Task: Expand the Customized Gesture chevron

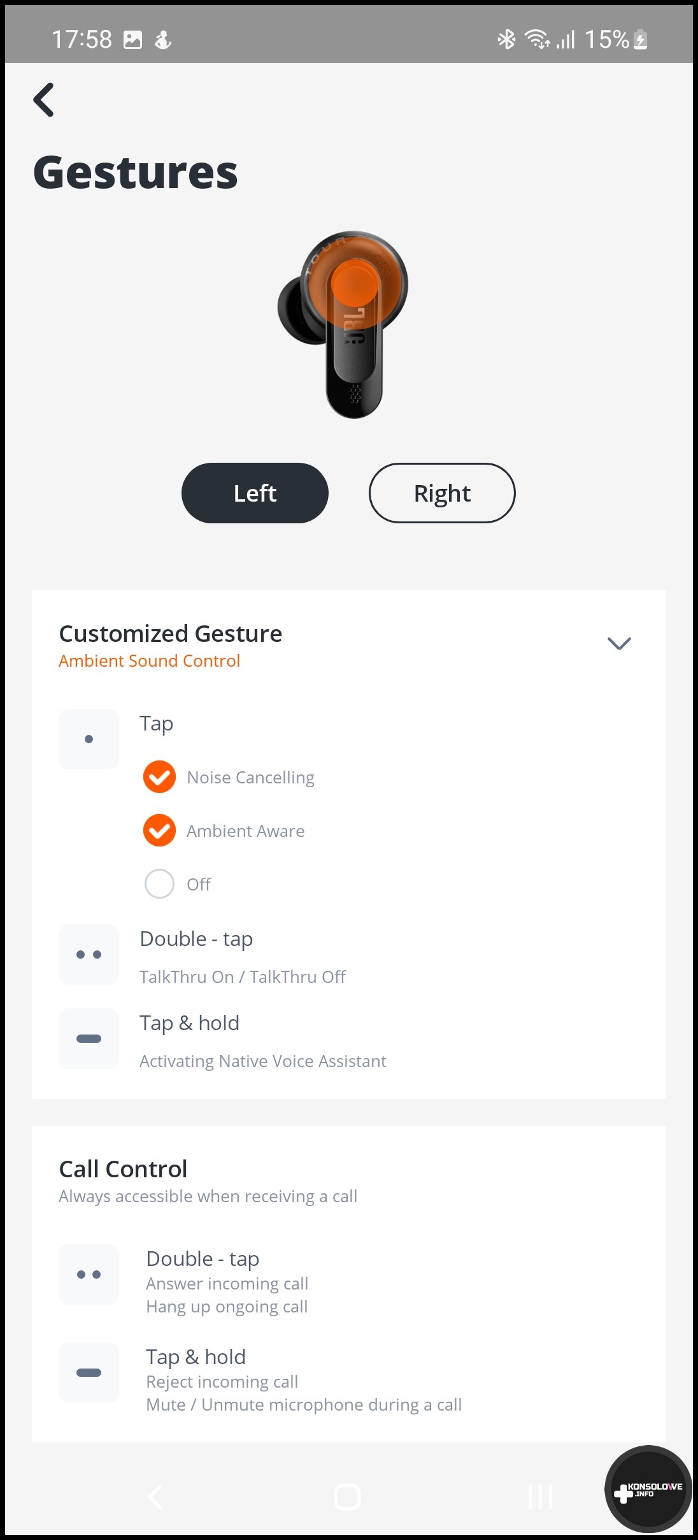Action: [618, 644]
